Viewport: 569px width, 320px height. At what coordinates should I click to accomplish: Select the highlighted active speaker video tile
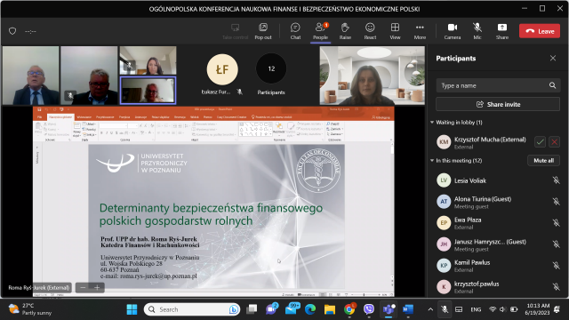click(148, 91)
